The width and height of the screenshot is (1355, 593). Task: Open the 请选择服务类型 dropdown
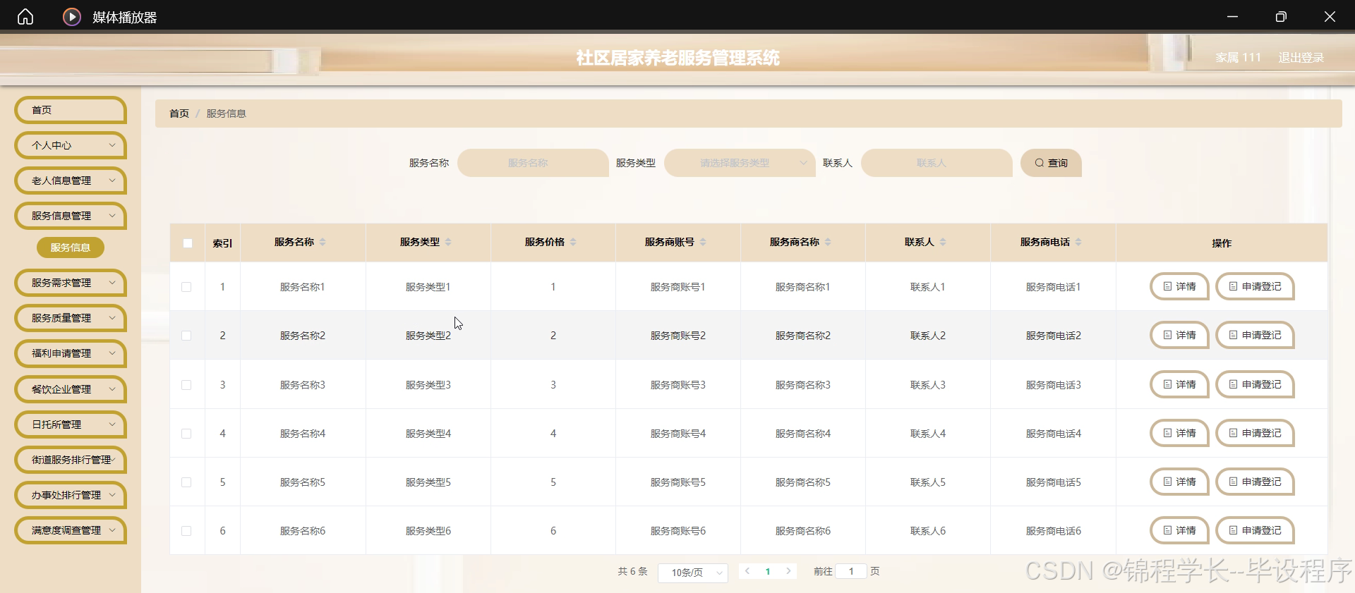coord(740,163)
